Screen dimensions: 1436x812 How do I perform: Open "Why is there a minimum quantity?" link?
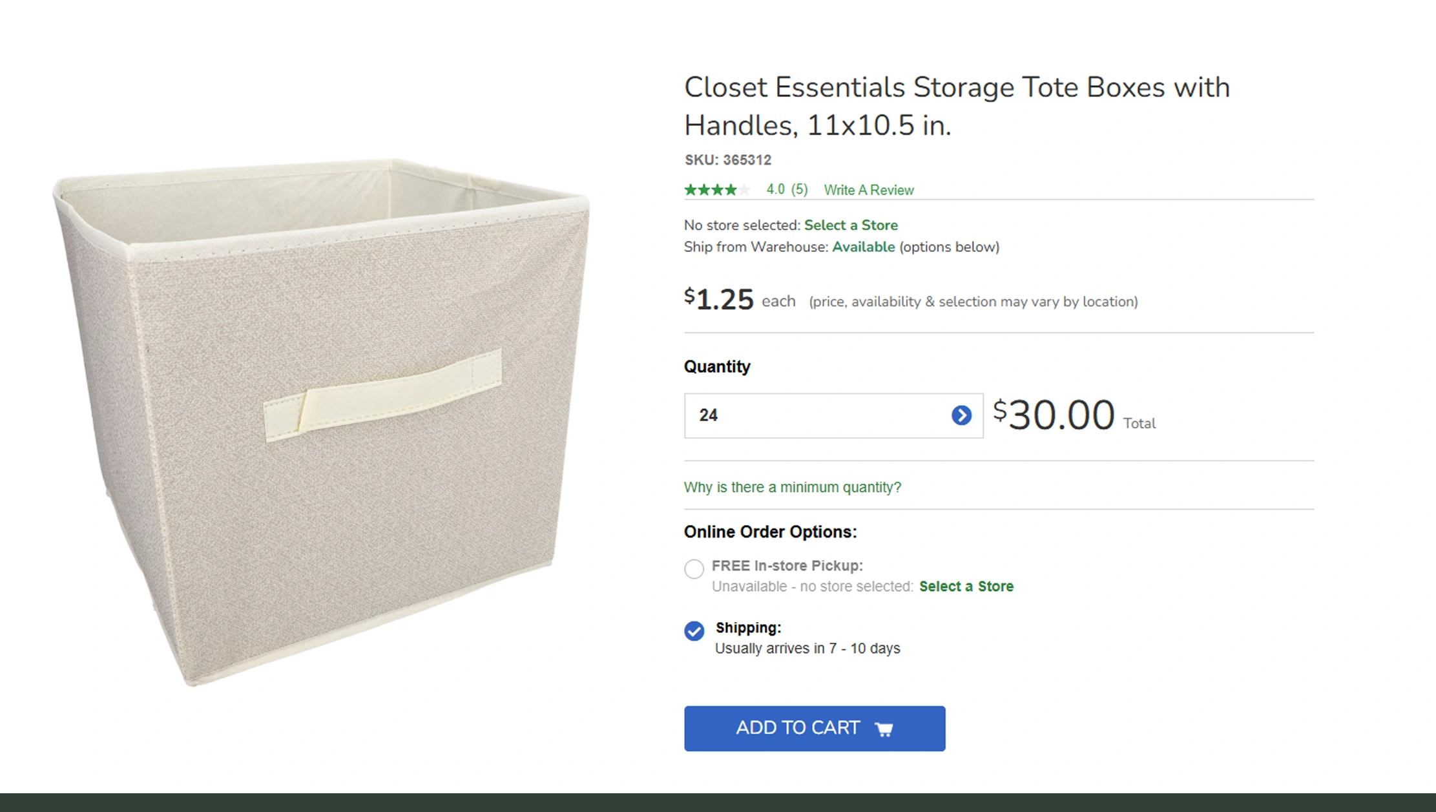(792, 487)
